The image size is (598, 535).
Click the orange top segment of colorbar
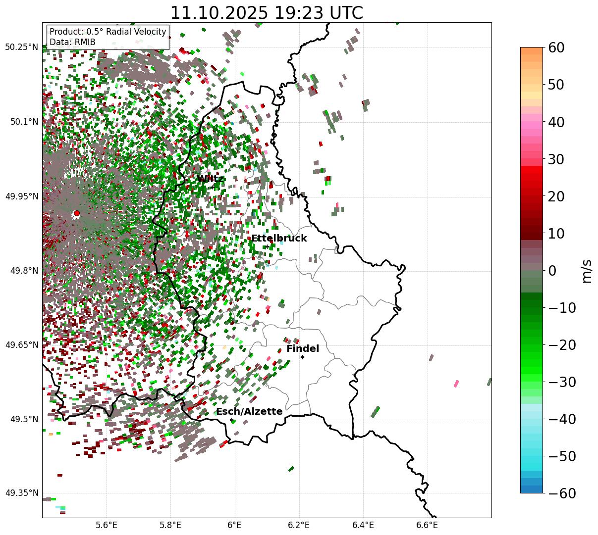point(532,51)
